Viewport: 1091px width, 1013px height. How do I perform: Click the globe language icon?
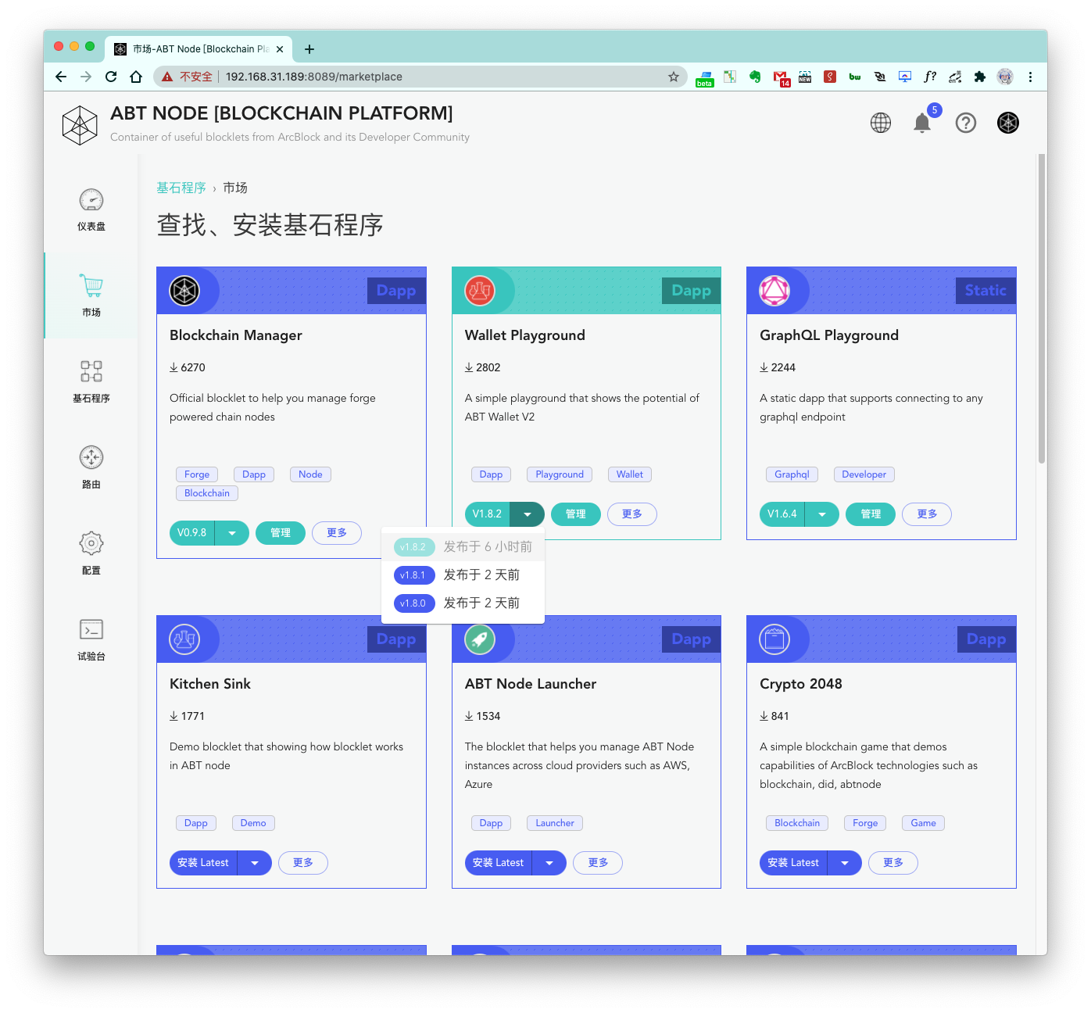(881, 123)
